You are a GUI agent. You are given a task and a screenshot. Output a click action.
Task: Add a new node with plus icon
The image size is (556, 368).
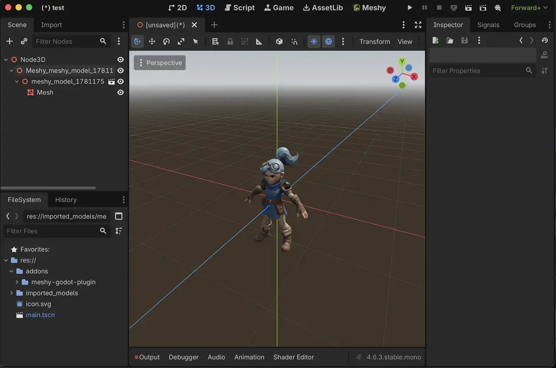[x=10, y=41]
